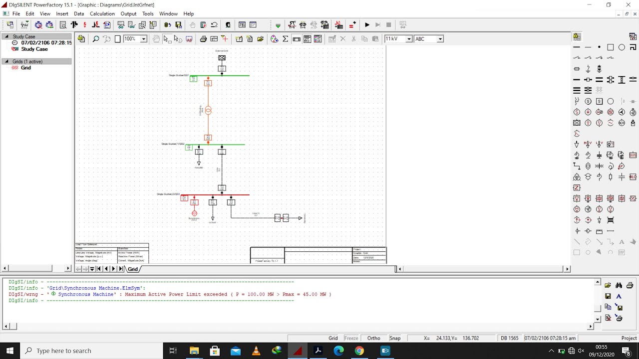The width and height of the screenshot is (639, 359).
Task: Click the External Grid symbol in the diagram
Action: 222,58
